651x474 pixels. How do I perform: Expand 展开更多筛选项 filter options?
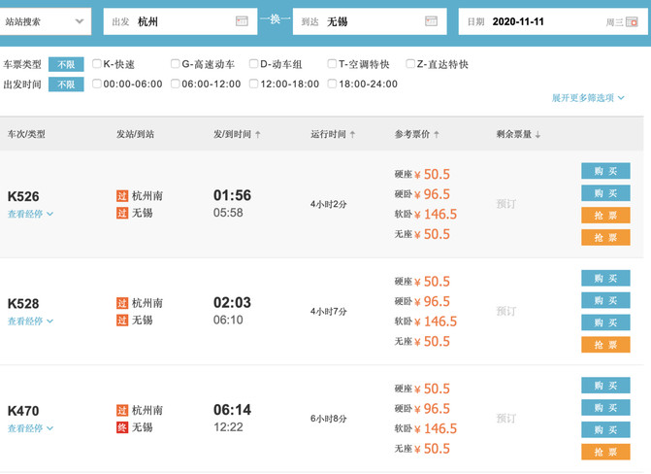point(588,98)
